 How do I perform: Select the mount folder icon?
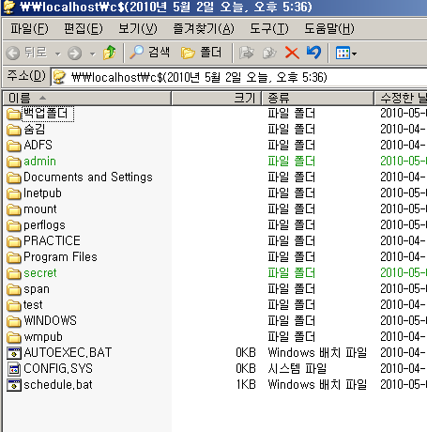click(x=14, y=209)
